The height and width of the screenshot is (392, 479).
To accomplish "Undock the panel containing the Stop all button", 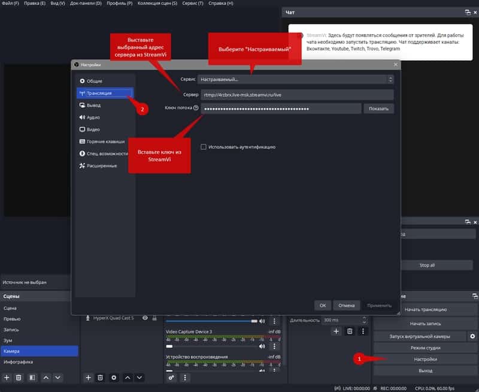I will pos(468,222).
